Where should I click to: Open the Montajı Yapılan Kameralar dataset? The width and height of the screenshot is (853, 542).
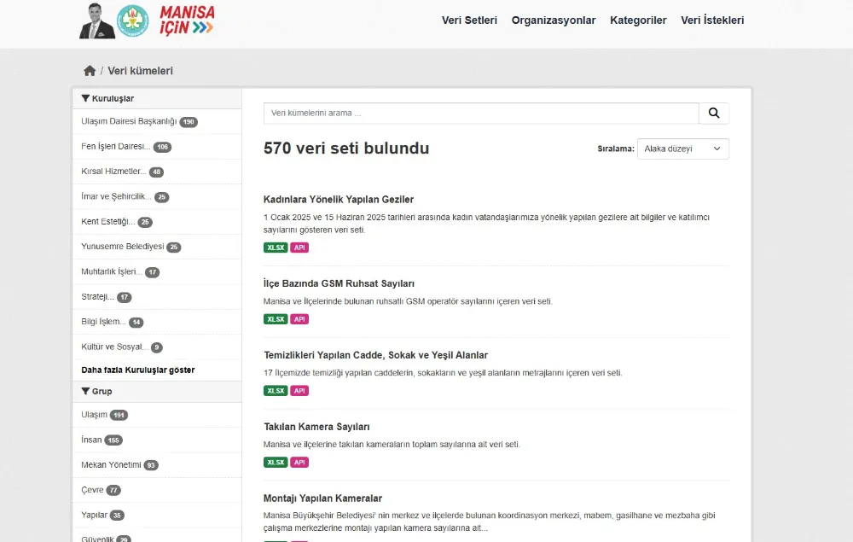322,498
